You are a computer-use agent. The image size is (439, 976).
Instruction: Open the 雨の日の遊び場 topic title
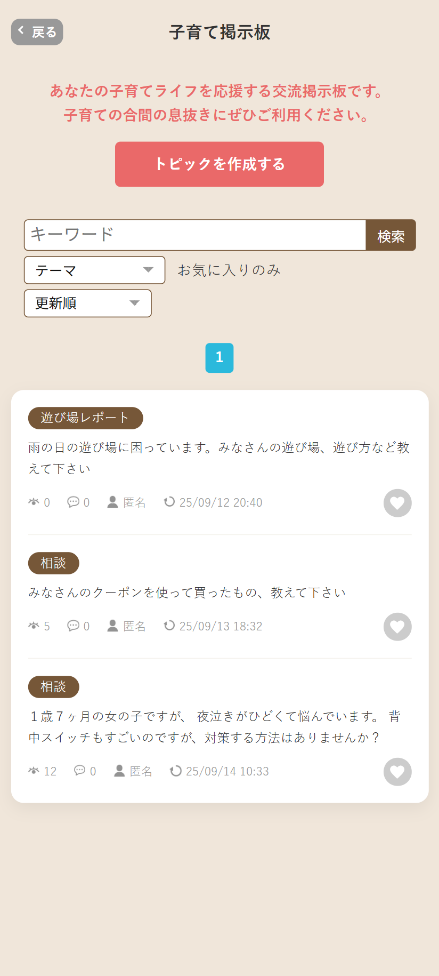pyautogui.click(x=218, y=458)
